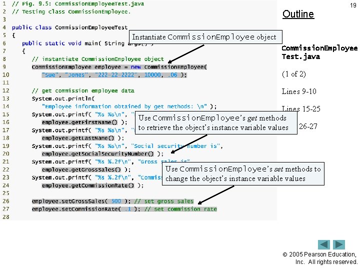Click the '// set commission rate' comment
This screenshot has width=360, height=270.
[180, 209]
